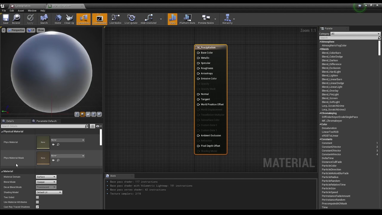The width and height of the screenshot is (382, 215).
Task: Click the Preview Nodes toolbar icon
Action: tap(206, 19)
